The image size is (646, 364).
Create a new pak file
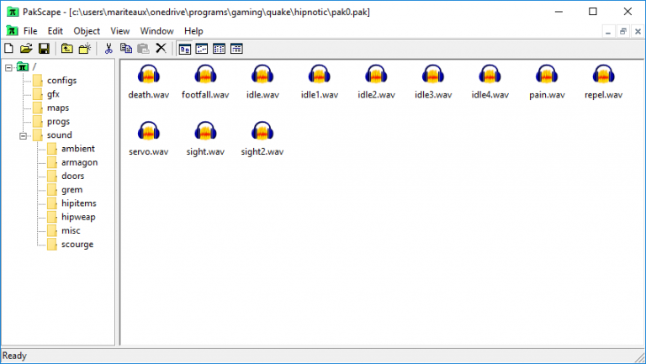click(8, 49)
